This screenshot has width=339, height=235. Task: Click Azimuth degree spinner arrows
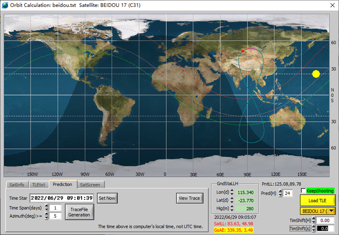(x=47, y=216)
